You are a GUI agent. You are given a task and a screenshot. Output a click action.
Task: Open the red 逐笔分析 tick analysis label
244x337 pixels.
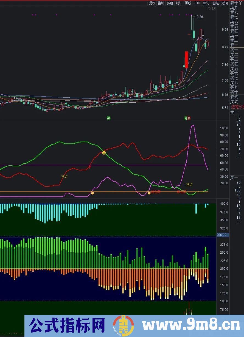click(x=237, y=107)
